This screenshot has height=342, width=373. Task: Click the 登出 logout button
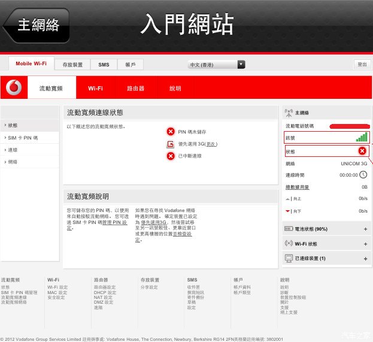point(362,64)
